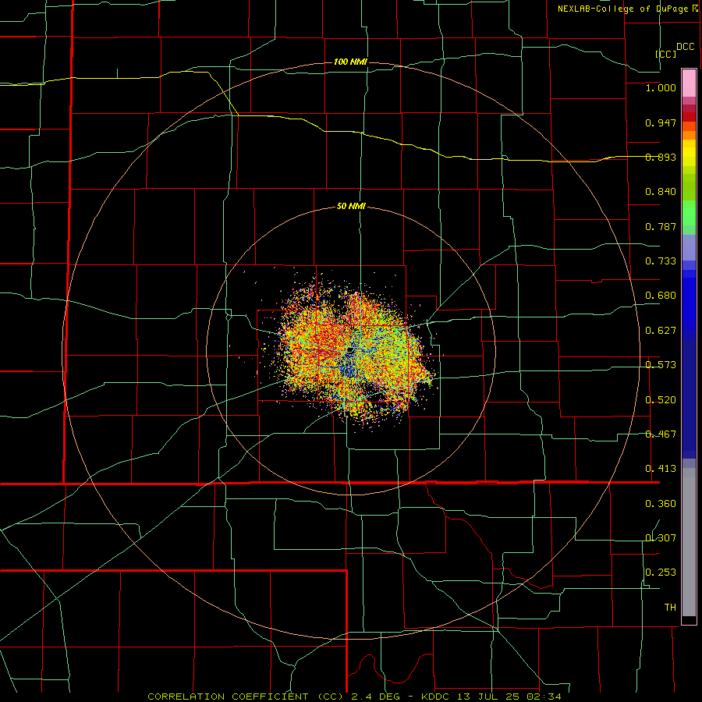Click the black radar site dot at echo center

click(x=350, y=349)
